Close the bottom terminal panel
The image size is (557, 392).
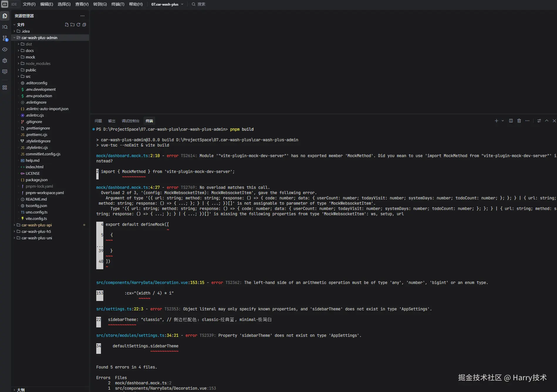(x=554, y=121)
